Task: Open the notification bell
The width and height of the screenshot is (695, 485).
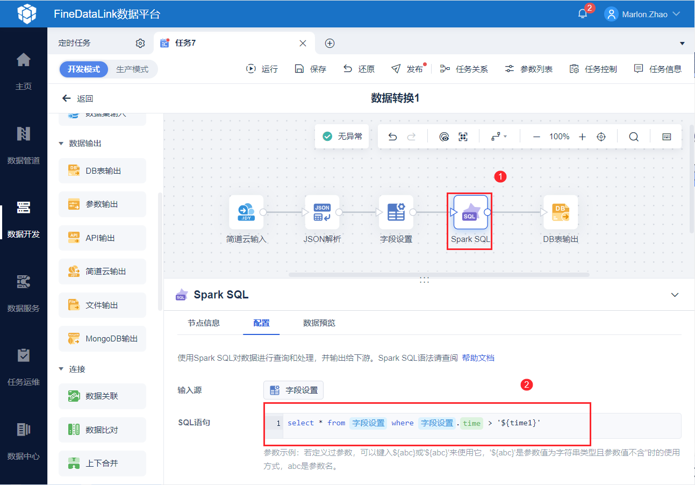Action: click(583, 14)
